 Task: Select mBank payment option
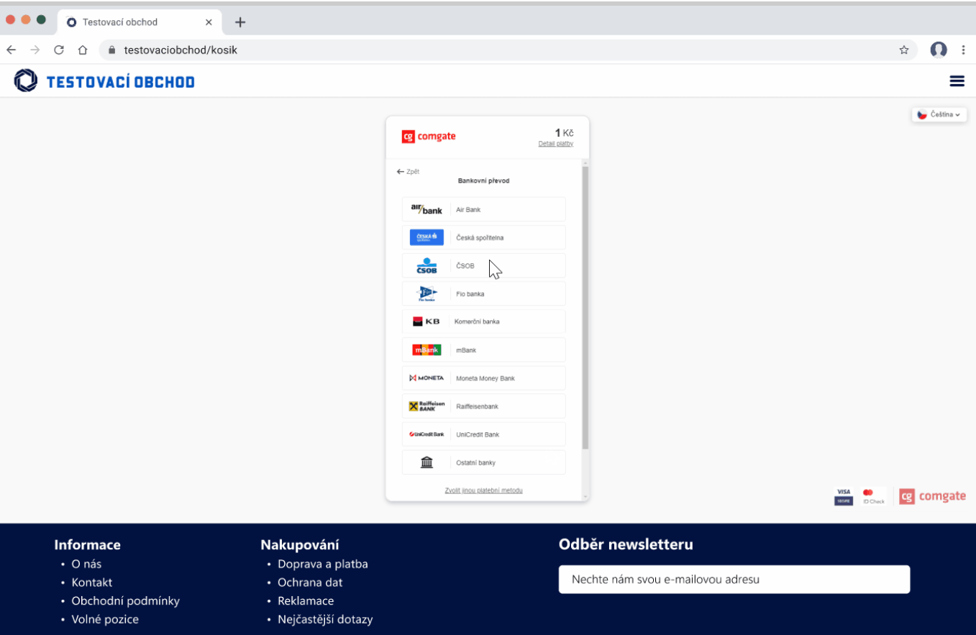(483, 350)
